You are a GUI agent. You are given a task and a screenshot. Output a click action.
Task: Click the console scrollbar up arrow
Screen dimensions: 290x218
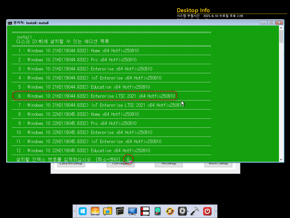[281, 28]
